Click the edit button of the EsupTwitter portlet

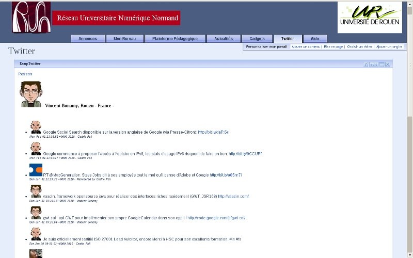coord(373,64)
